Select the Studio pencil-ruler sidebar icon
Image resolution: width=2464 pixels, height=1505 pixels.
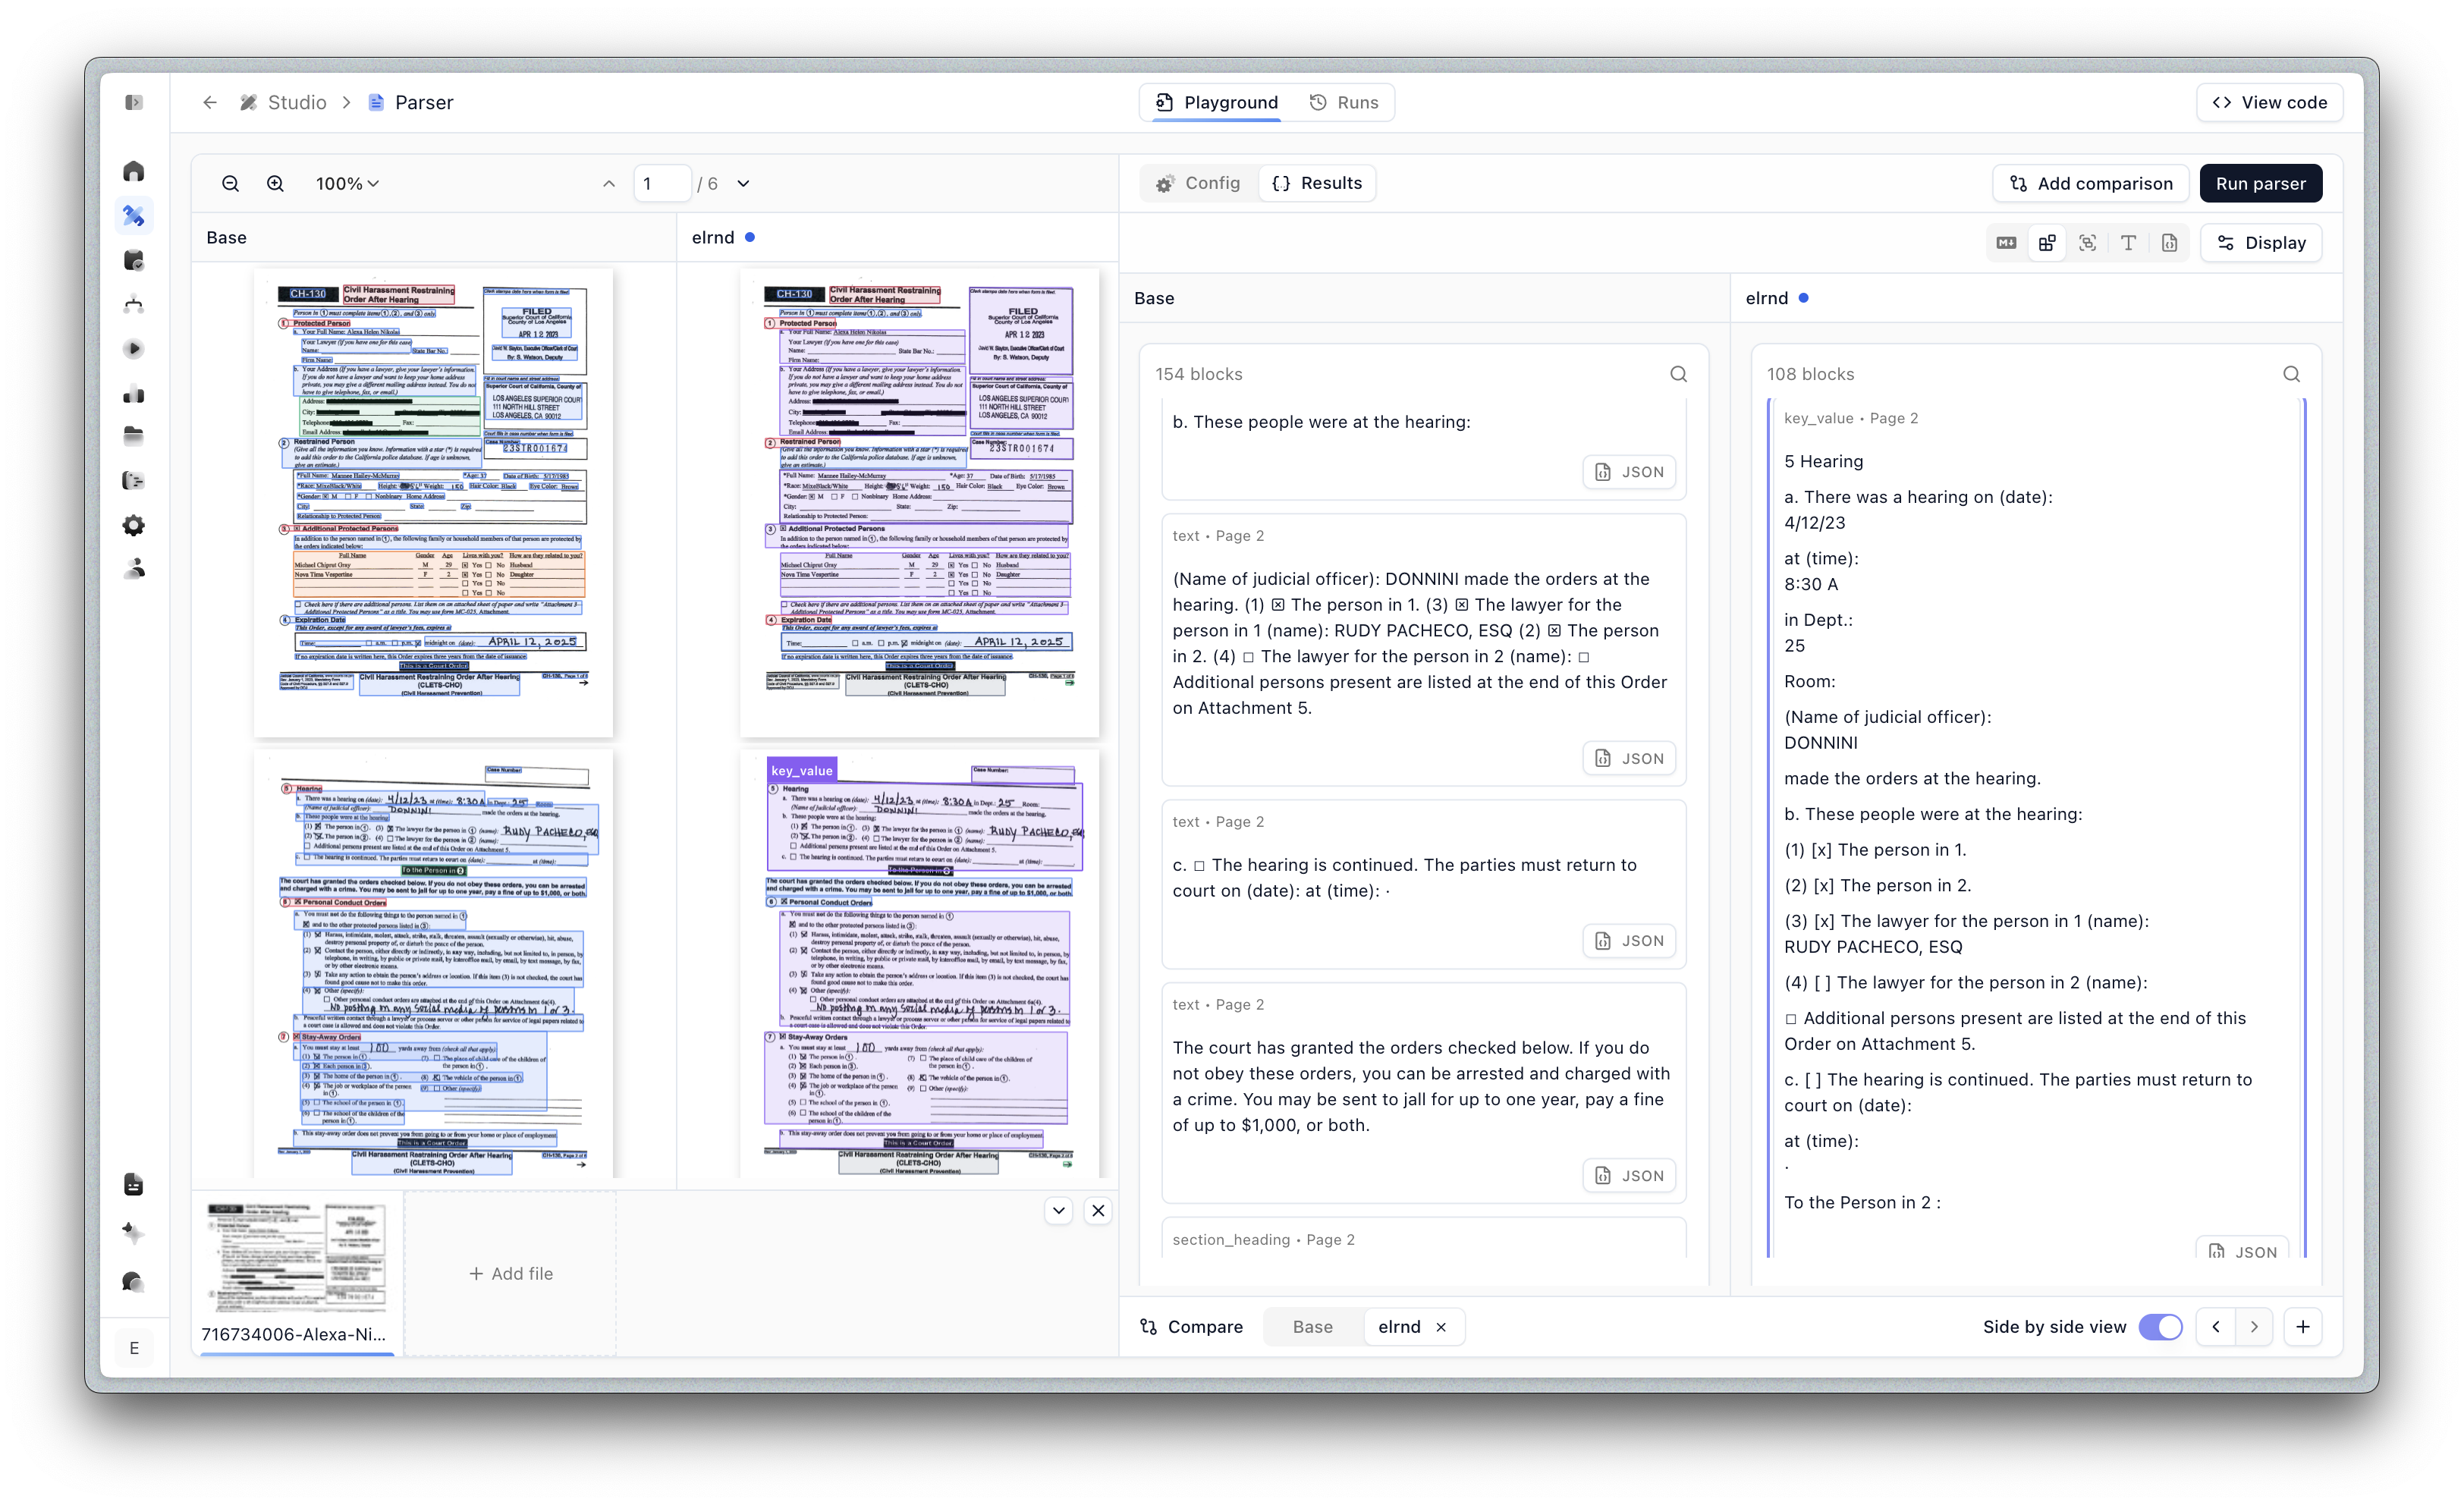pos(134,216)
